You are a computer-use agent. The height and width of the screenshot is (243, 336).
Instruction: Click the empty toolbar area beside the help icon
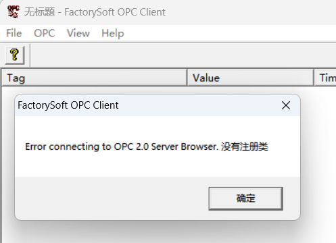[x=183, y=55]
